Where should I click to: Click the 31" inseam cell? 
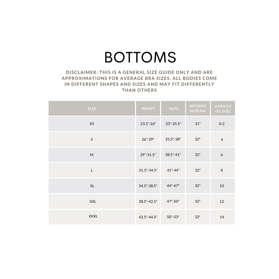click(x=198, y=124)
